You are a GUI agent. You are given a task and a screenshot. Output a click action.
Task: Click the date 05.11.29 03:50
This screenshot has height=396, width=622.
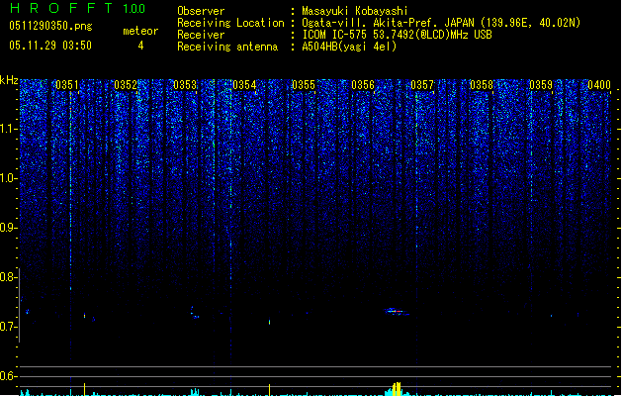pos(50,46)
